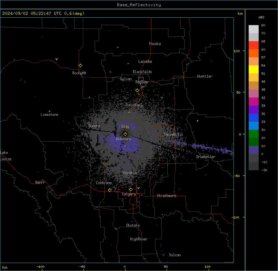The width and height of the screenshot is (278, 271).
Task: Click the Sundre label
Action: click(94, 126)
